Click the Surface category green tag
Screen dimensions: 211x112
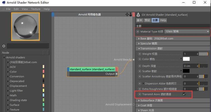pos(43,105)
